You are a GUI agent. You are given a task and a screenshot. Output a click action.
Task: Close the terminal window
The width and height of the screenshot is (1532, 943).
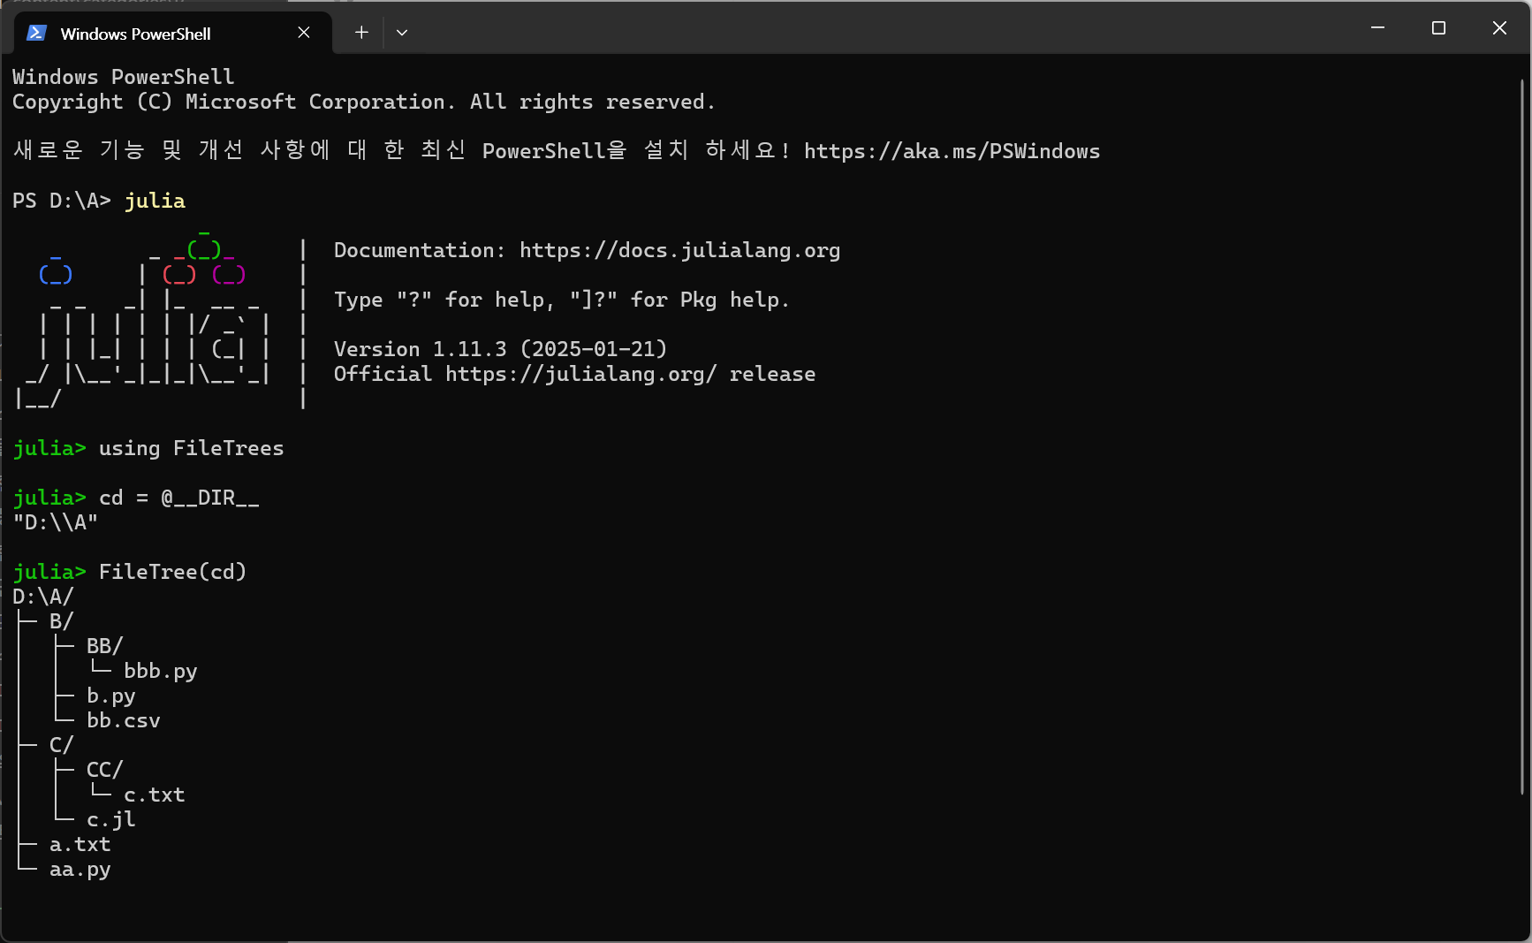pyautogui.click(x=1499, y=28)
